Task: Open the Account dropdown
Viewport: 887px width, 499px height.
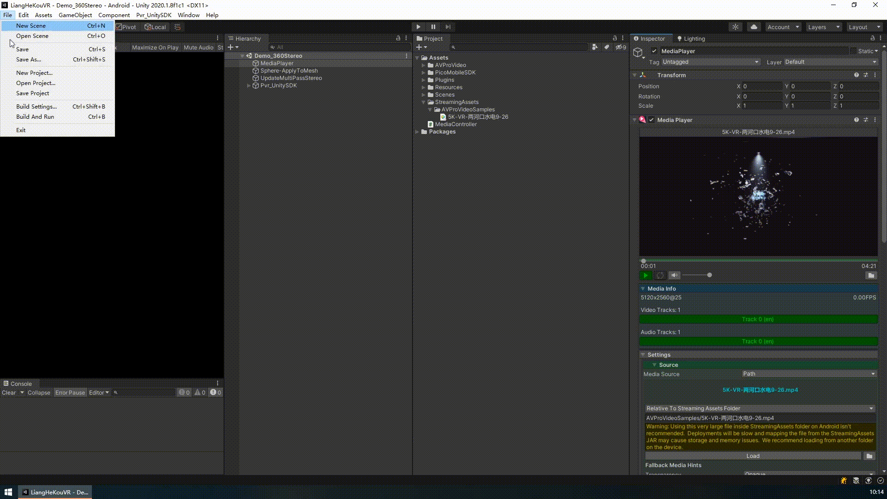Action: click(x=783, y=27)
